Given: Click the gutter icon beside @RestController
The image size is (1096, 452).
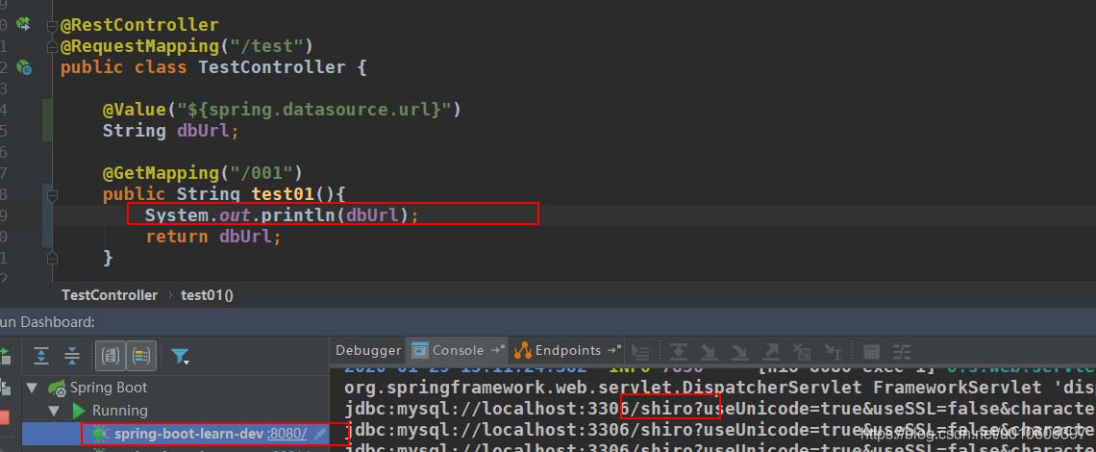Looking at the screenshot, I should coord(24,24).
